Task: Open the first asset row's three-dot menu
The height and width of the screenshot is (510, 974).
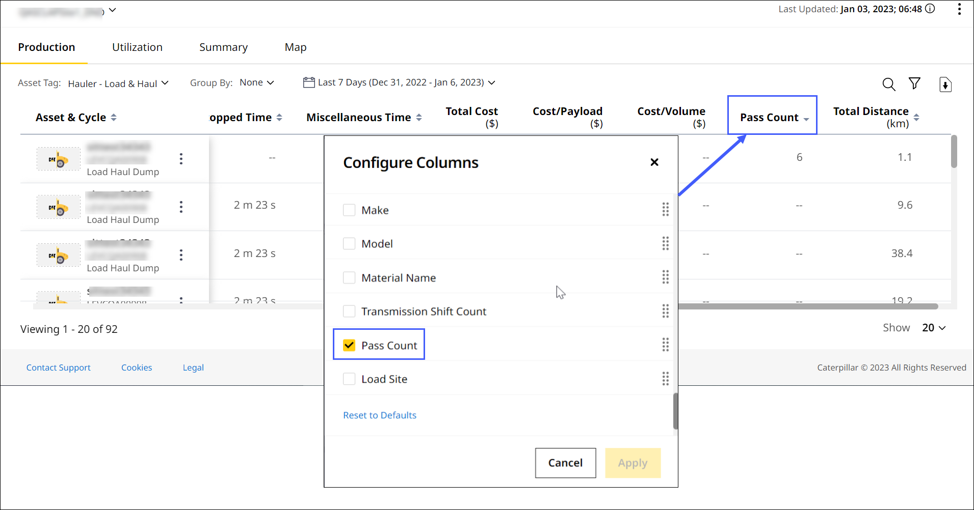Action: point(181,159)
